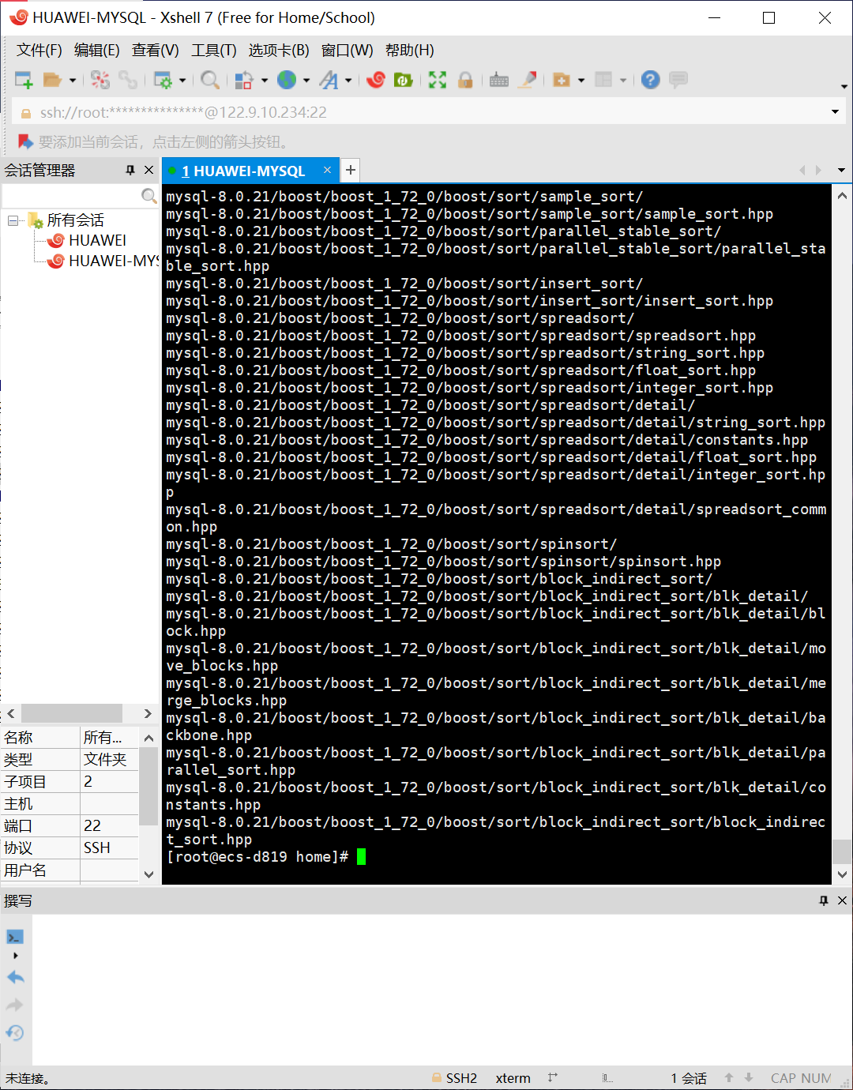
Task: Click the file transfer icon
Action: tap(244, 80)
